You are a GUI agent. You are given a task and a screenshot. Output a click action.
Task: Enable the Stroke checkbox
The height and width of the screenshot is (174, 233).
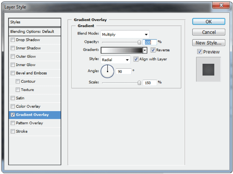point(13,131)
